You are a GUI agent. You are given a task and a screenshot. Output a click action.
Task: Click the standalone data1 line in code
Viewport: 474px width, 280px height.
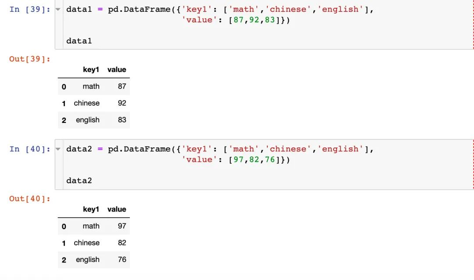coord(79,41)
